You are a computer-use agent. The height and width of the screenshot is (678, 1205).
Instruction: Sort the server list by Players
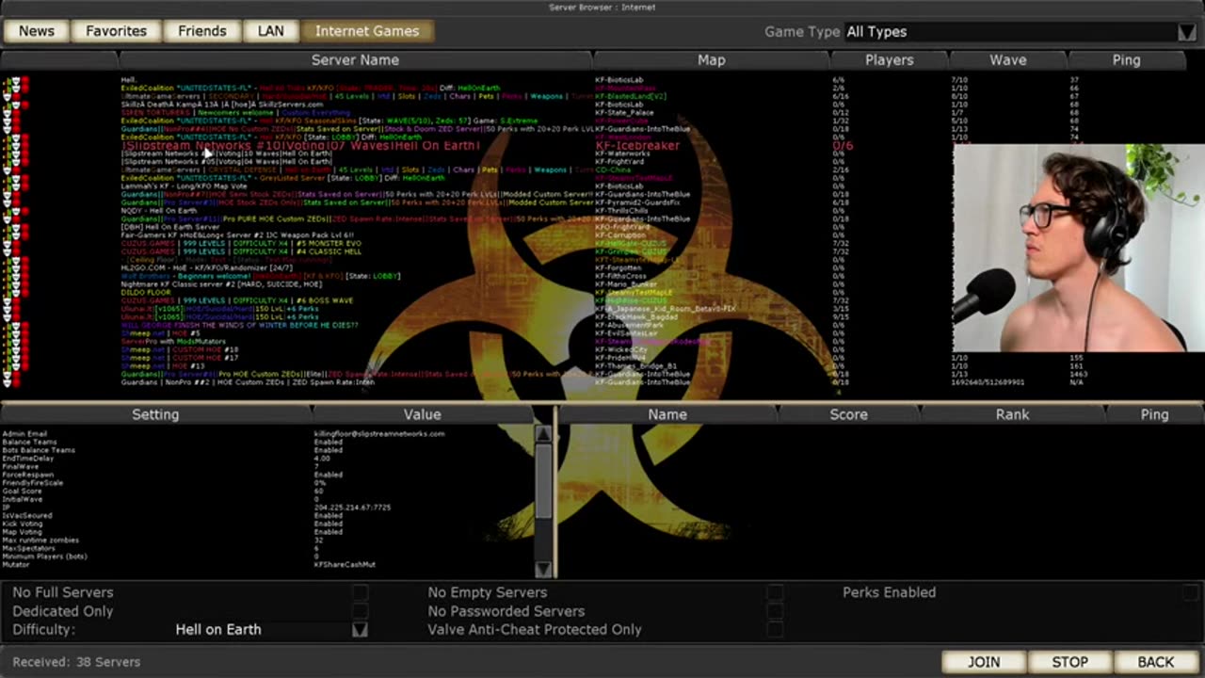[889, 60]
